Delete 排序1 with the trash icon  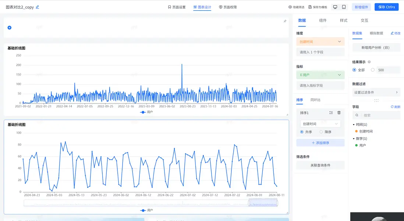[339, 113]
